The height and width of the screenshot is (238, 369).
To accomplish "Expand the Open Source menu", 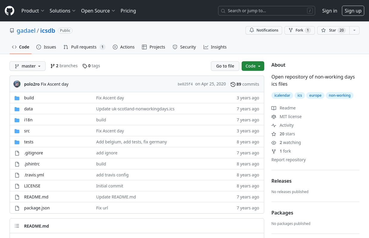I will point(98,11).
